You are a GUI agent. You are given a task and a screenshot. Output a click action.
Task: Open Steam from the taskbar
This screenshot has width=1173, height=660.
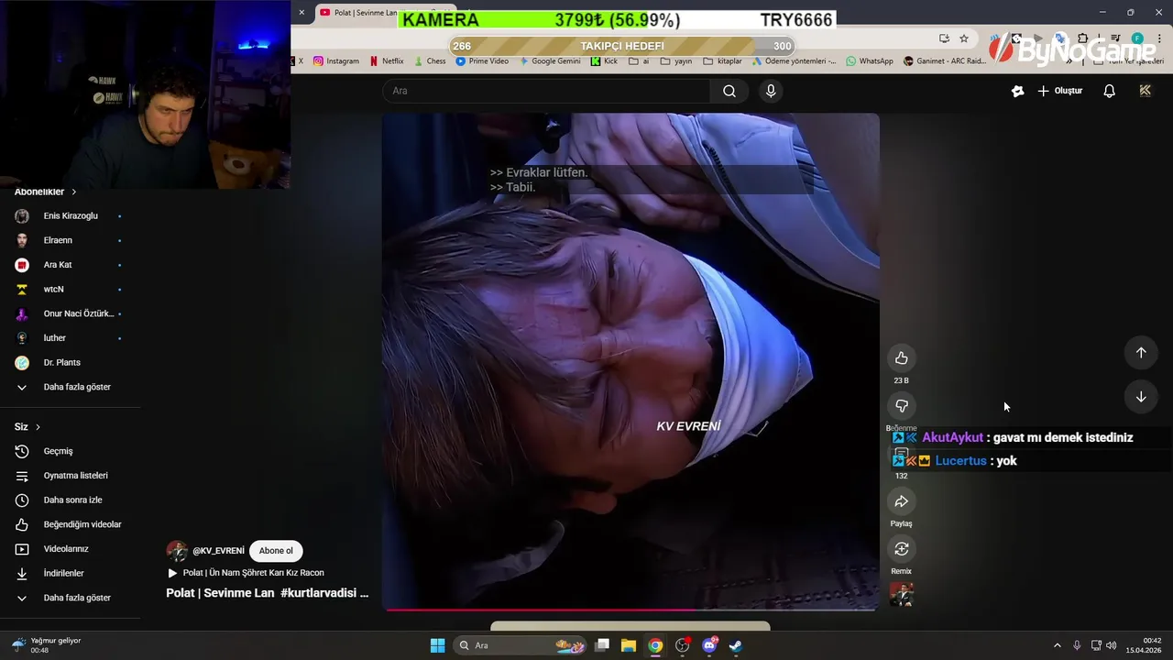point(735,645)
